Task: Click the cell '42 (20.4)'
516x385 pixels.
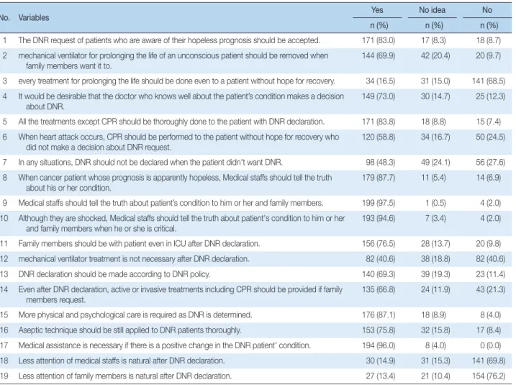Action: tap(435, 55)
